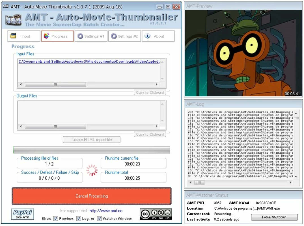Click the colorful Progress tab icon
This screenshot has height=226, width=304.
[x=46, y=36]
